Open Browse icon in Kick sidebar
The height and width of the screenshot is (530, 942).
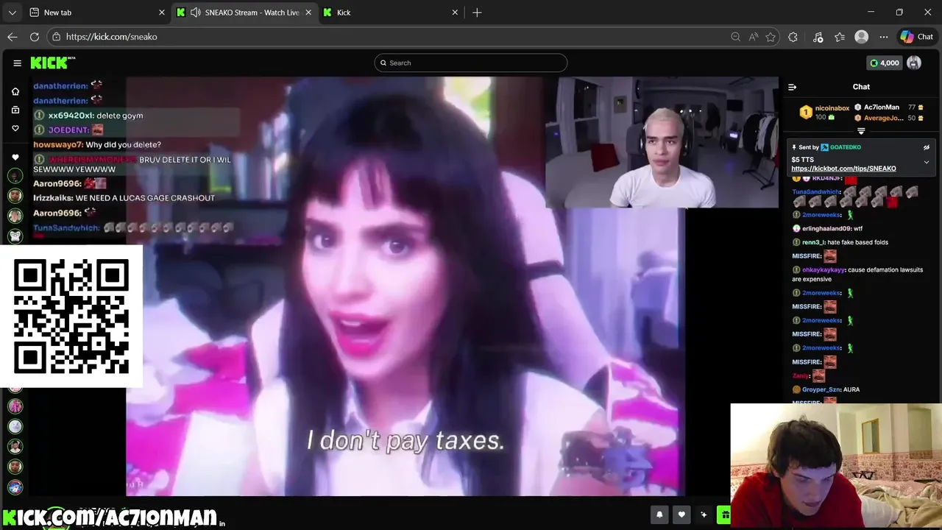click(x=15, y=110)
